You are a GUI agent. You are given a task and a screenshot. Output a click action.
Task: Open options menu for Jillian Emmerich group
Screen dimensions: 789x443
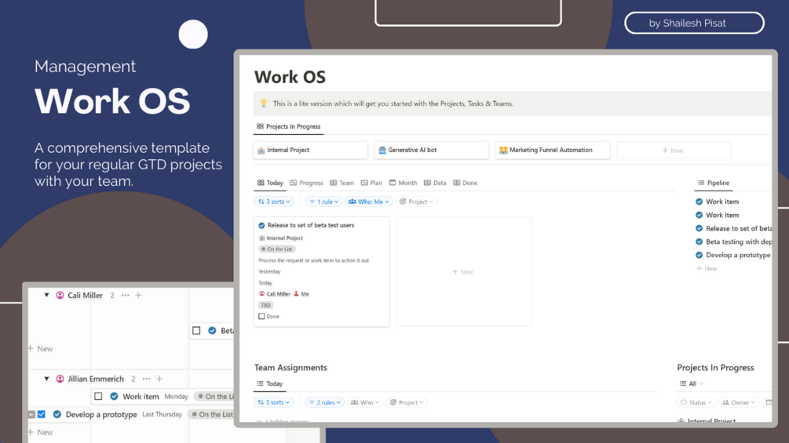coord(147,379)
